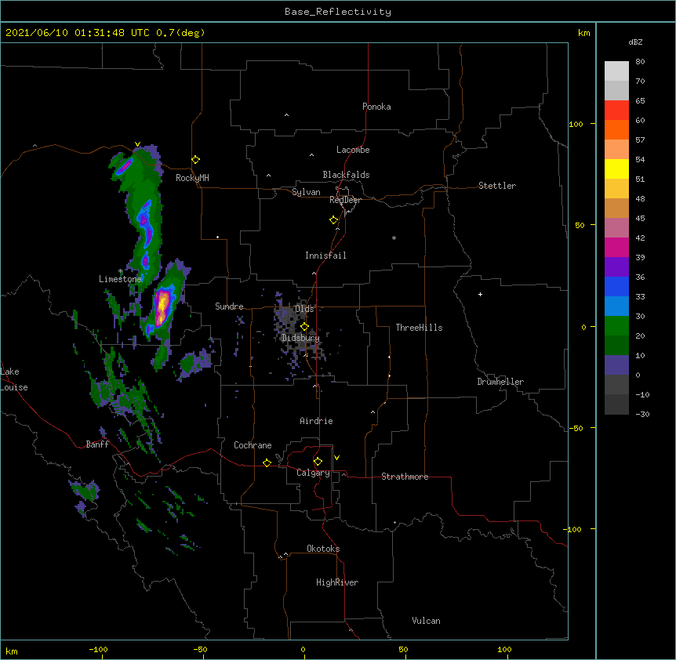Select the blue 33-36 dBZ legend swatch
The width and height of the screenshot is (676, 660).
(616, 286)
